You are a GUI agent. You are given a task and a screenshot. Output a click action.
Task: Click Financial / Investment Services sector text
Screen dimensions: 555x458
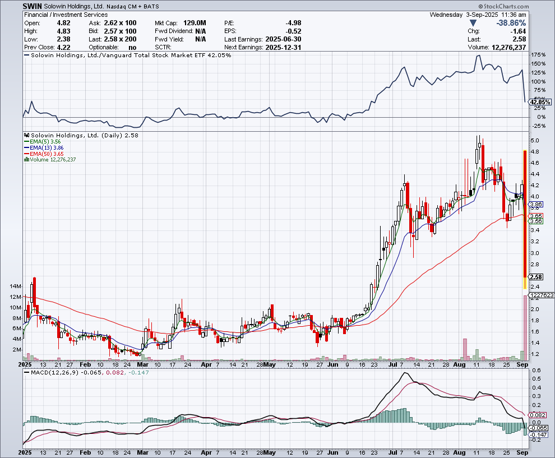(66, 15)
